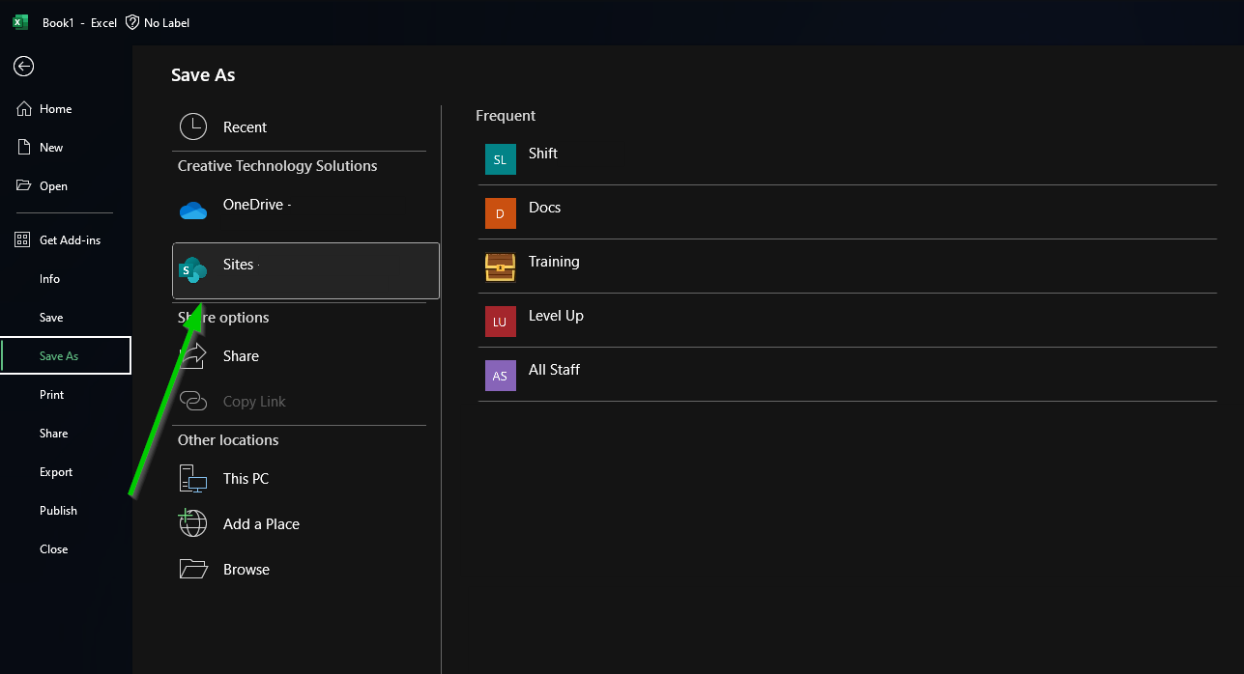Click the Get Add-ins grid icon
The width and height of the screenshot is (1244, 674).
23,240
